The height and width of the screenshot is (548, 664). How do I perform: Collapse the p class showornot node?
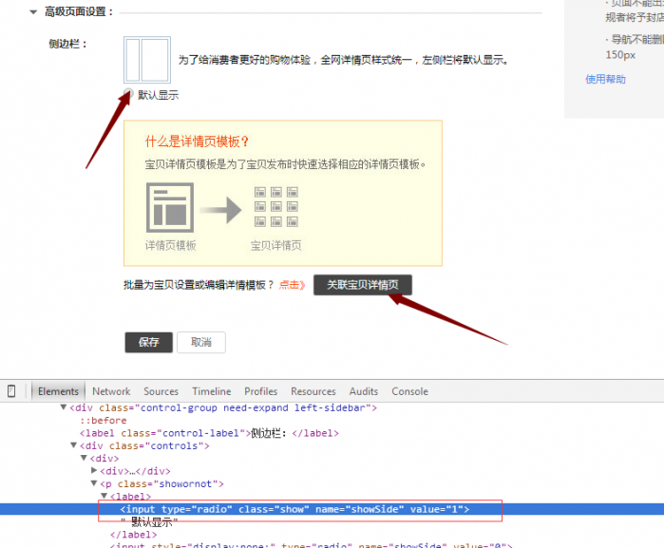point(94,484)
